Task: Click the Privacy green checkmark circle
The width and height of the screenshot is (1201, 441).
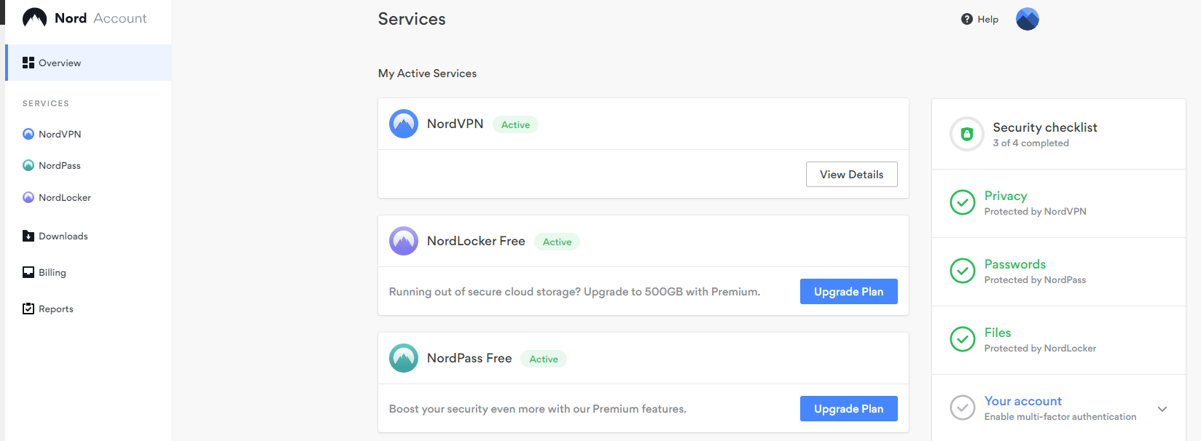Action: [x=963, y=202]
